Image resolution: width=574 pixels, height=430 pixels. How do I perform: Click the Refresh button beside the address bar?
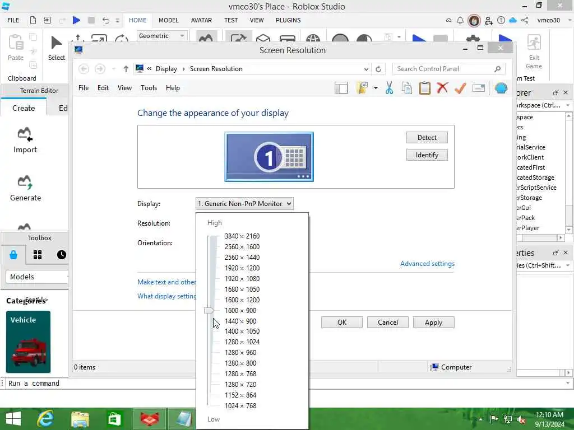(378, 69)
